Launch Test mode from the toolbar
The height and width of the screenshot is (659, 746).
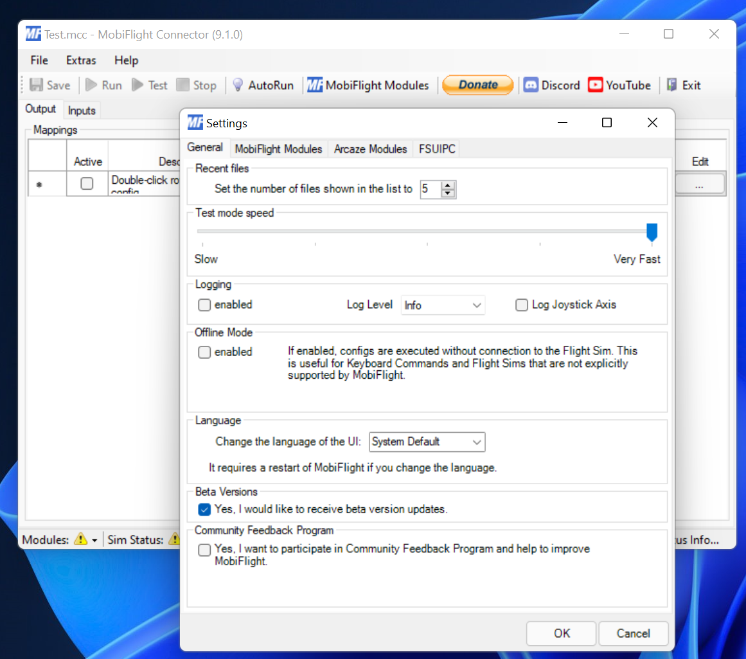[149, 86]
